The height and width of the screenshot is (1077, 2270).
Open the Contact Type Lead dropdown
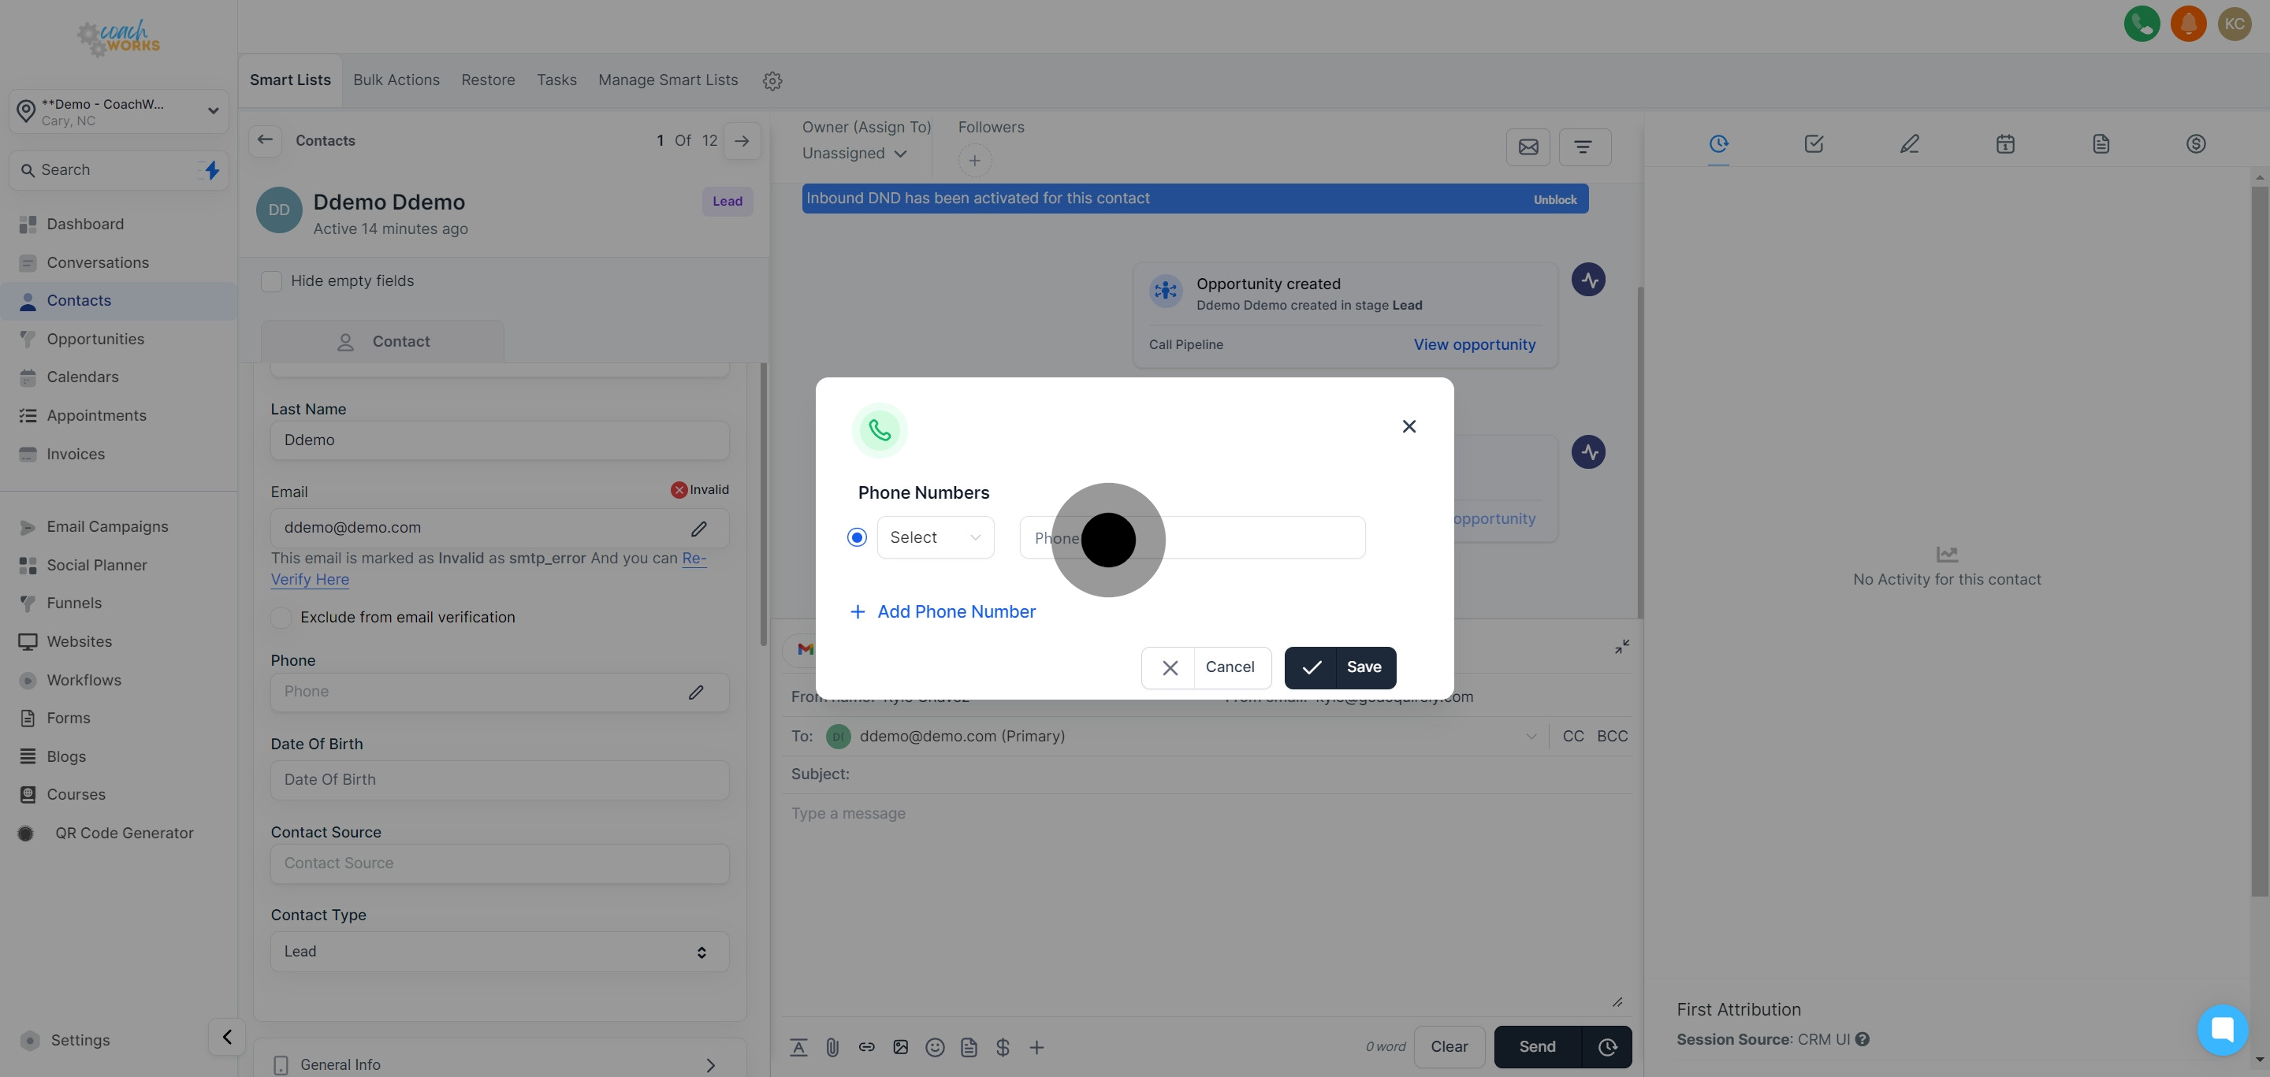tap(499, 952)
